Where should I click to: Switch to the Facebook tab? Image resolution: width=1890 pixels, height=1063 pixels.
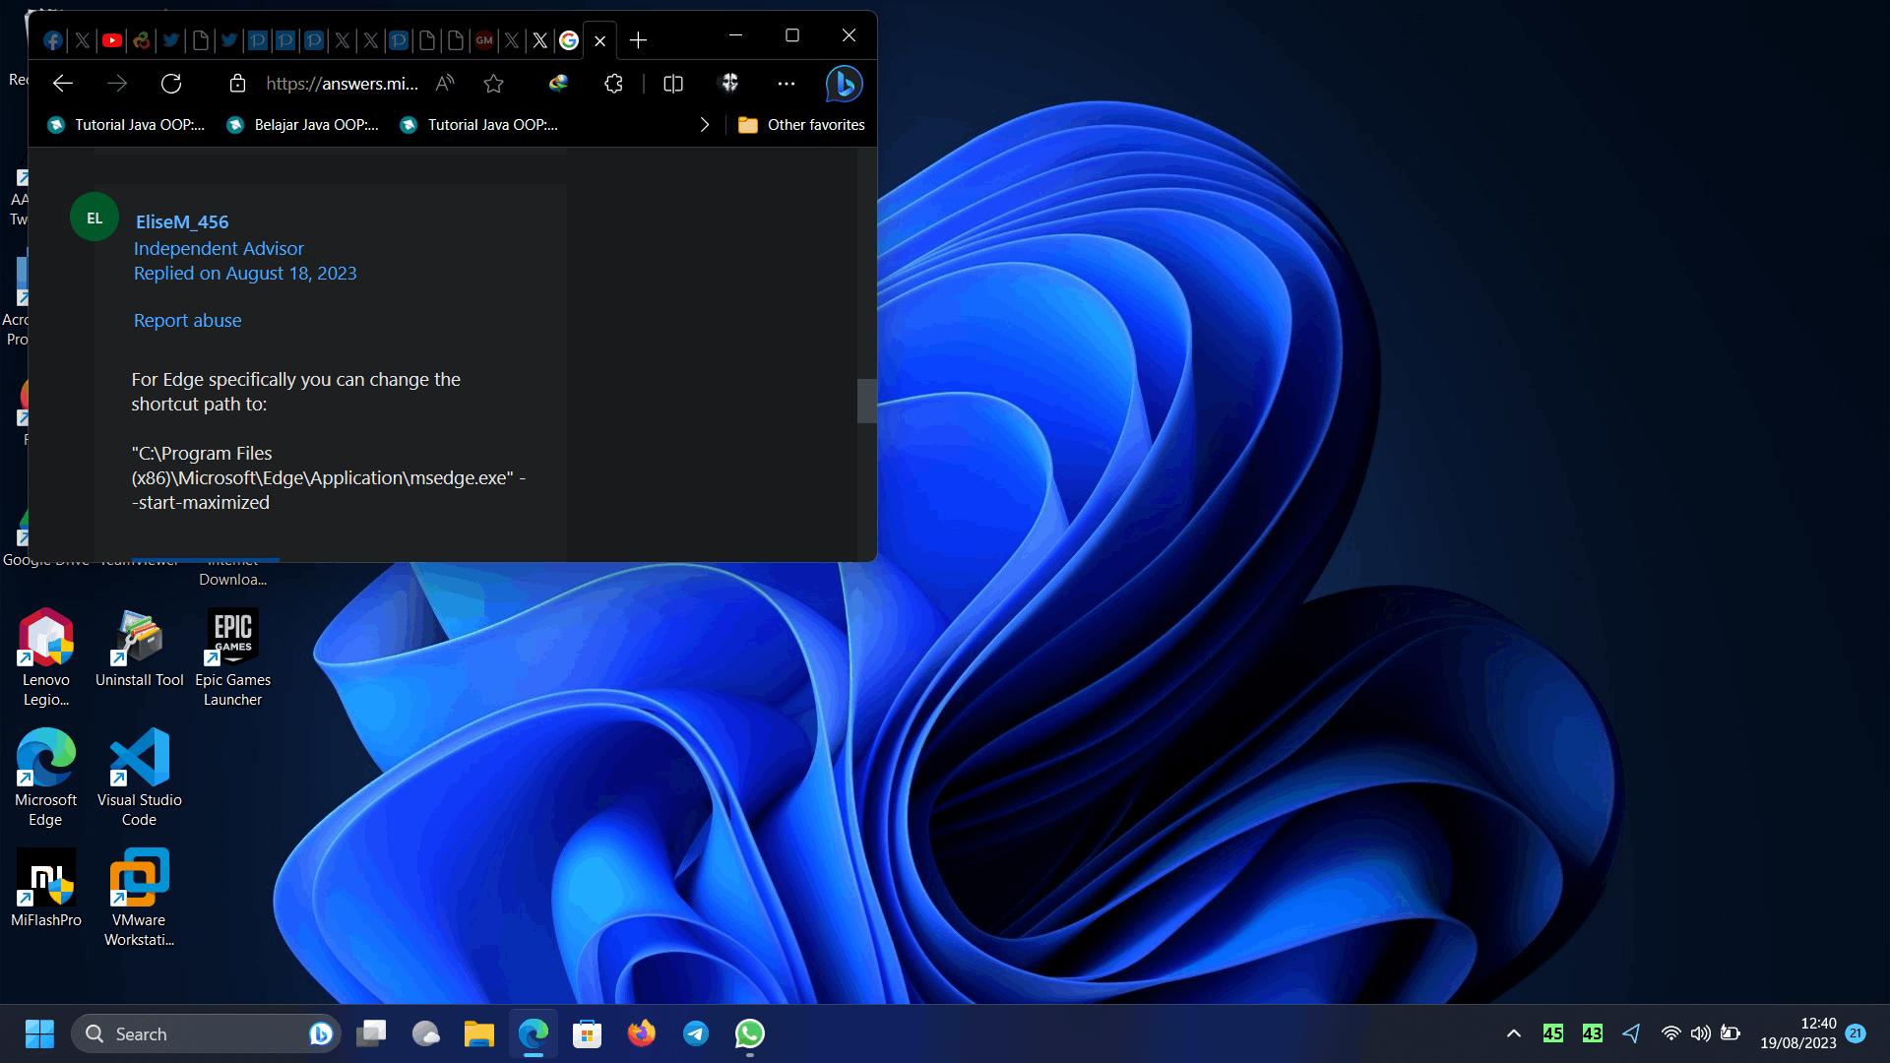[x=53, y=40]
